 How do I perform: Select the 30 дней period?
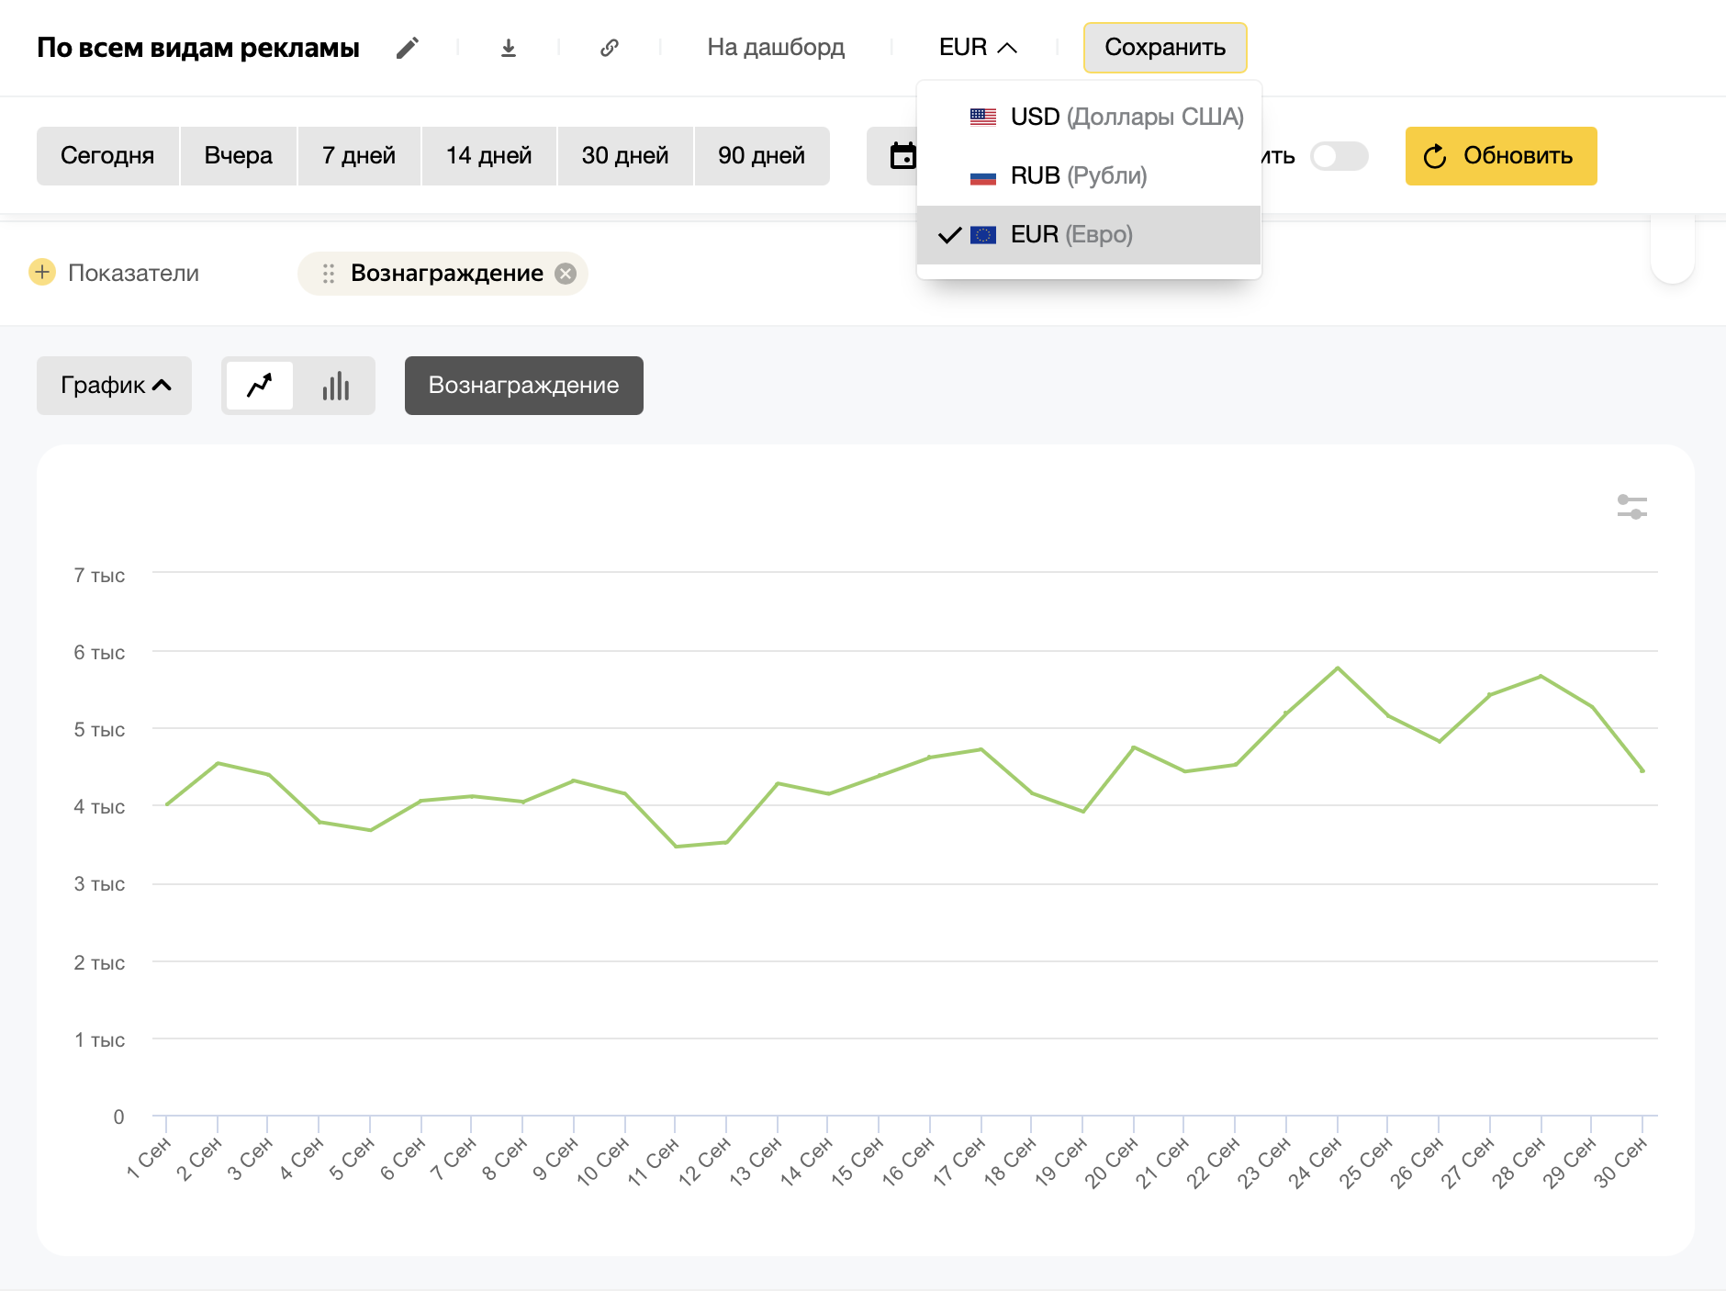pos(624,156)
